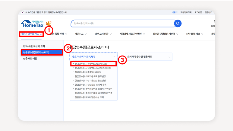Select 현금영수증(근로자·소비자) in the sidebar

pyautogui.click(x=42, y=53)
